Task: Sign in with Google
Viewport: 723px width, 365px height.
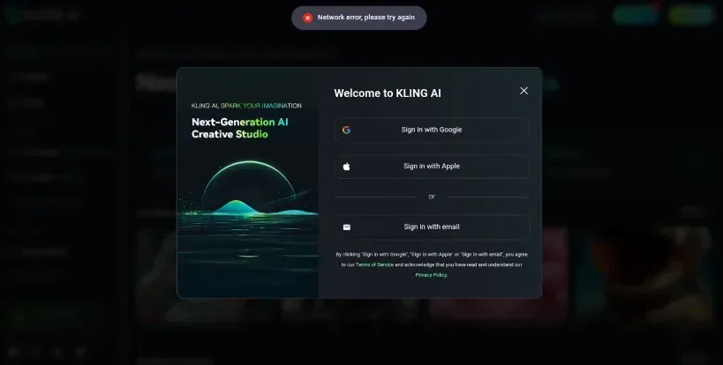Action: pos(432,130)
